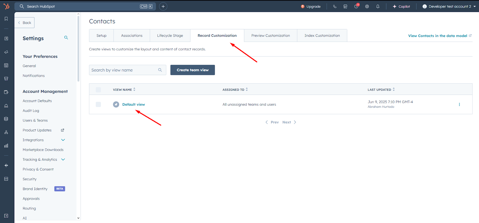The height and width of the screenshot is (223, 479).
Task: Toggle the select-all checkbox in table header
Action: (x=98, y=89)
